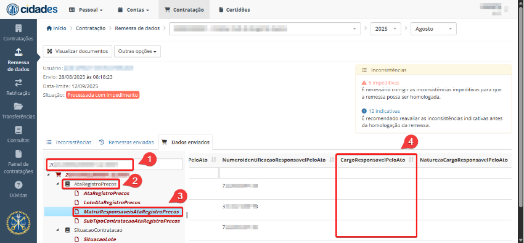The image size is (524, 243).
Task: Open the year 2025 dropdown
Action: pyautogui.click(x=385, y=29)
